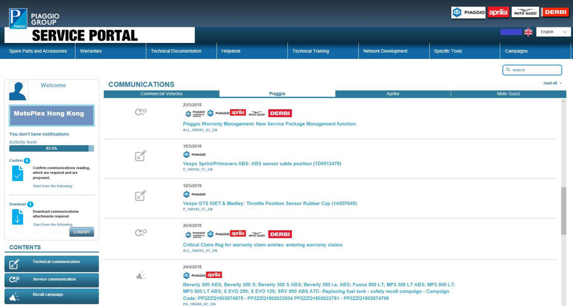Click the Download attachments document icon
573x306 pixels.
(x=17, y=217)
